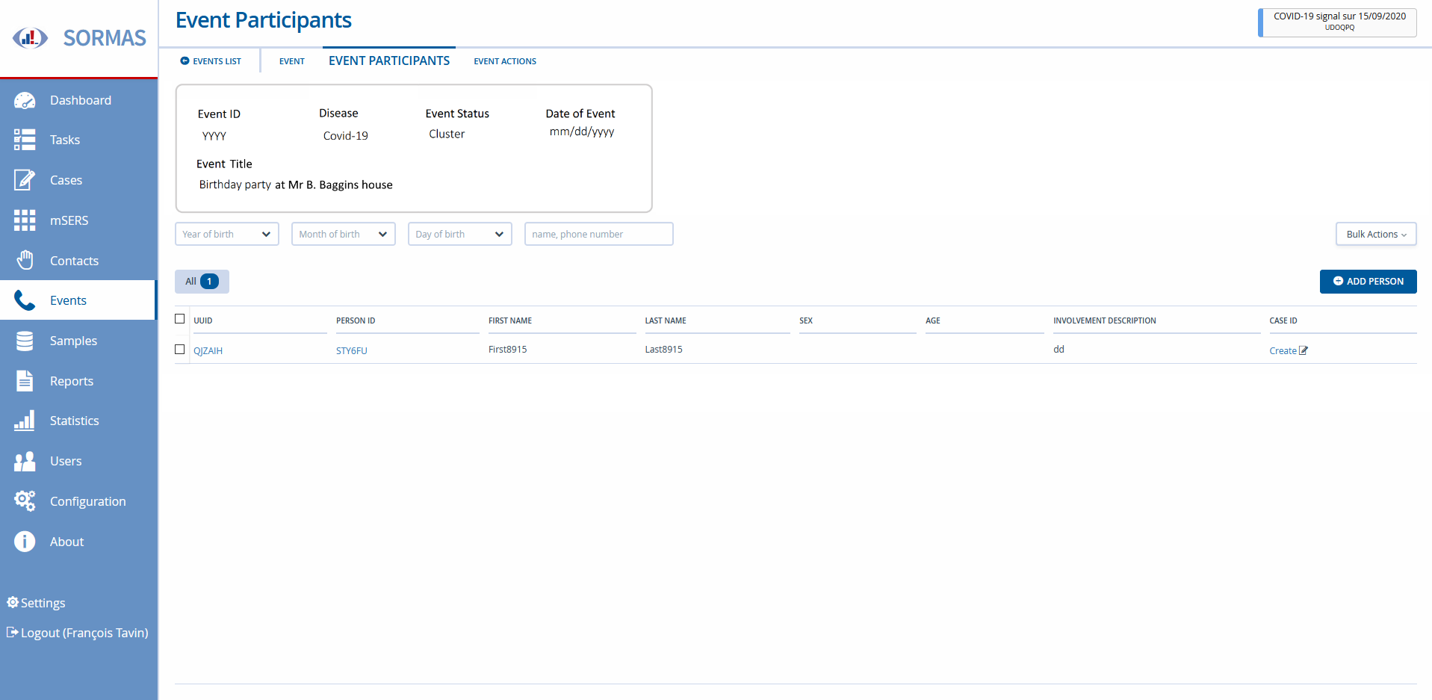Open the Year of birth dropdown
1432x700 pixels.
pos(227,234)
